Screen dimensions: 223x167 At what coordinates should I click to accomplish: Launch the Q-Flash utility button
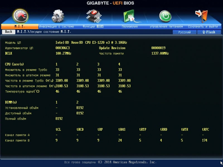(x=209, y=32)
